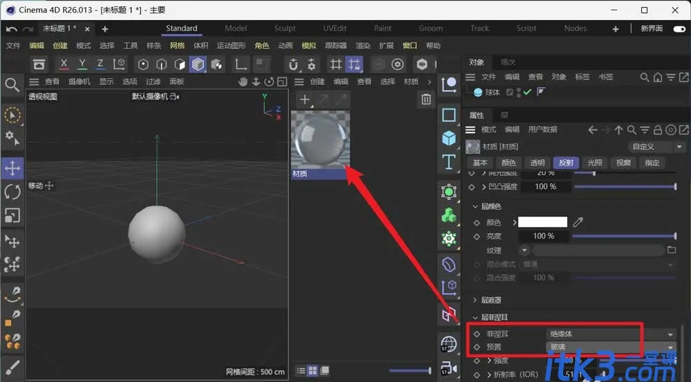Adjust the 亮度 brightness slider
The width and height of the screenshot is (691, 382).
pos(623,236)
